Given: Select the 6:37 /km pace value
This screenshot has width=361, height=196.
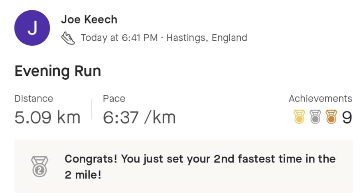Looking at the screenshot, I should 139,118.
